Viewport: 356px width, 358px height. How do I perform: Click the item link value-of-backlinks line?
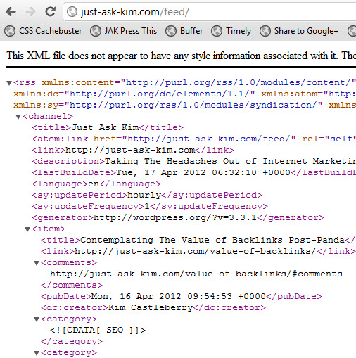tap(198, 251)
